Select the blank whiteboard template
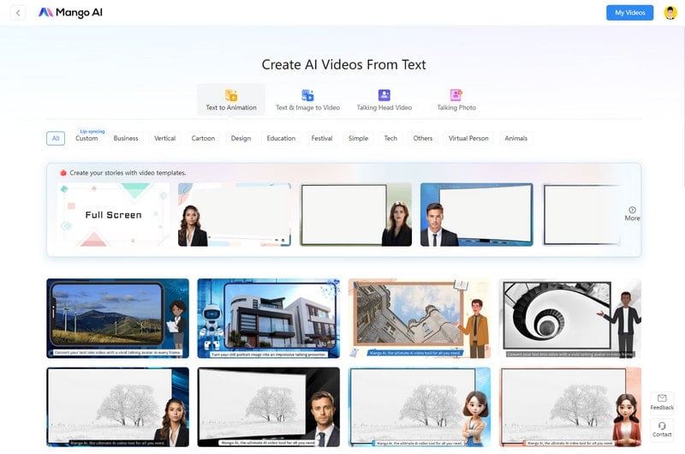685x454 pixels. [582, 214]
